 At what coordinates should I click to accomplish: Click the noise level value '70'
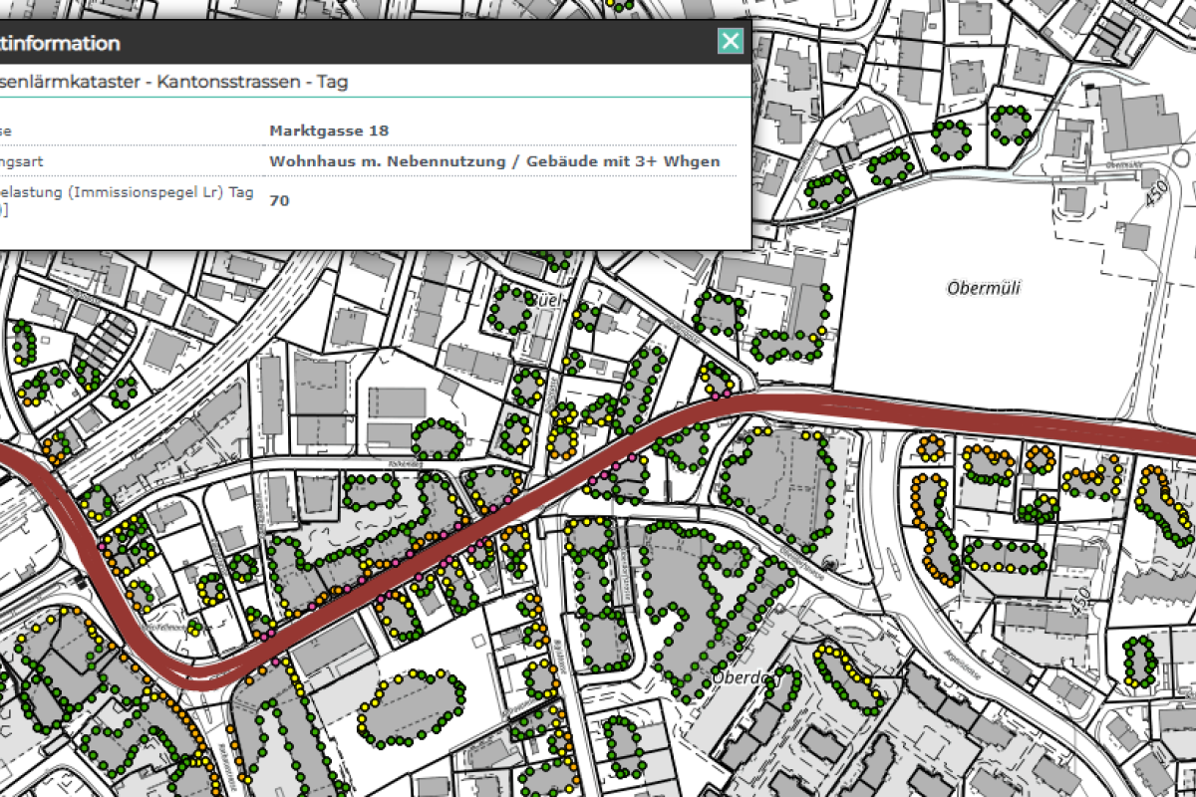point(279,200)
